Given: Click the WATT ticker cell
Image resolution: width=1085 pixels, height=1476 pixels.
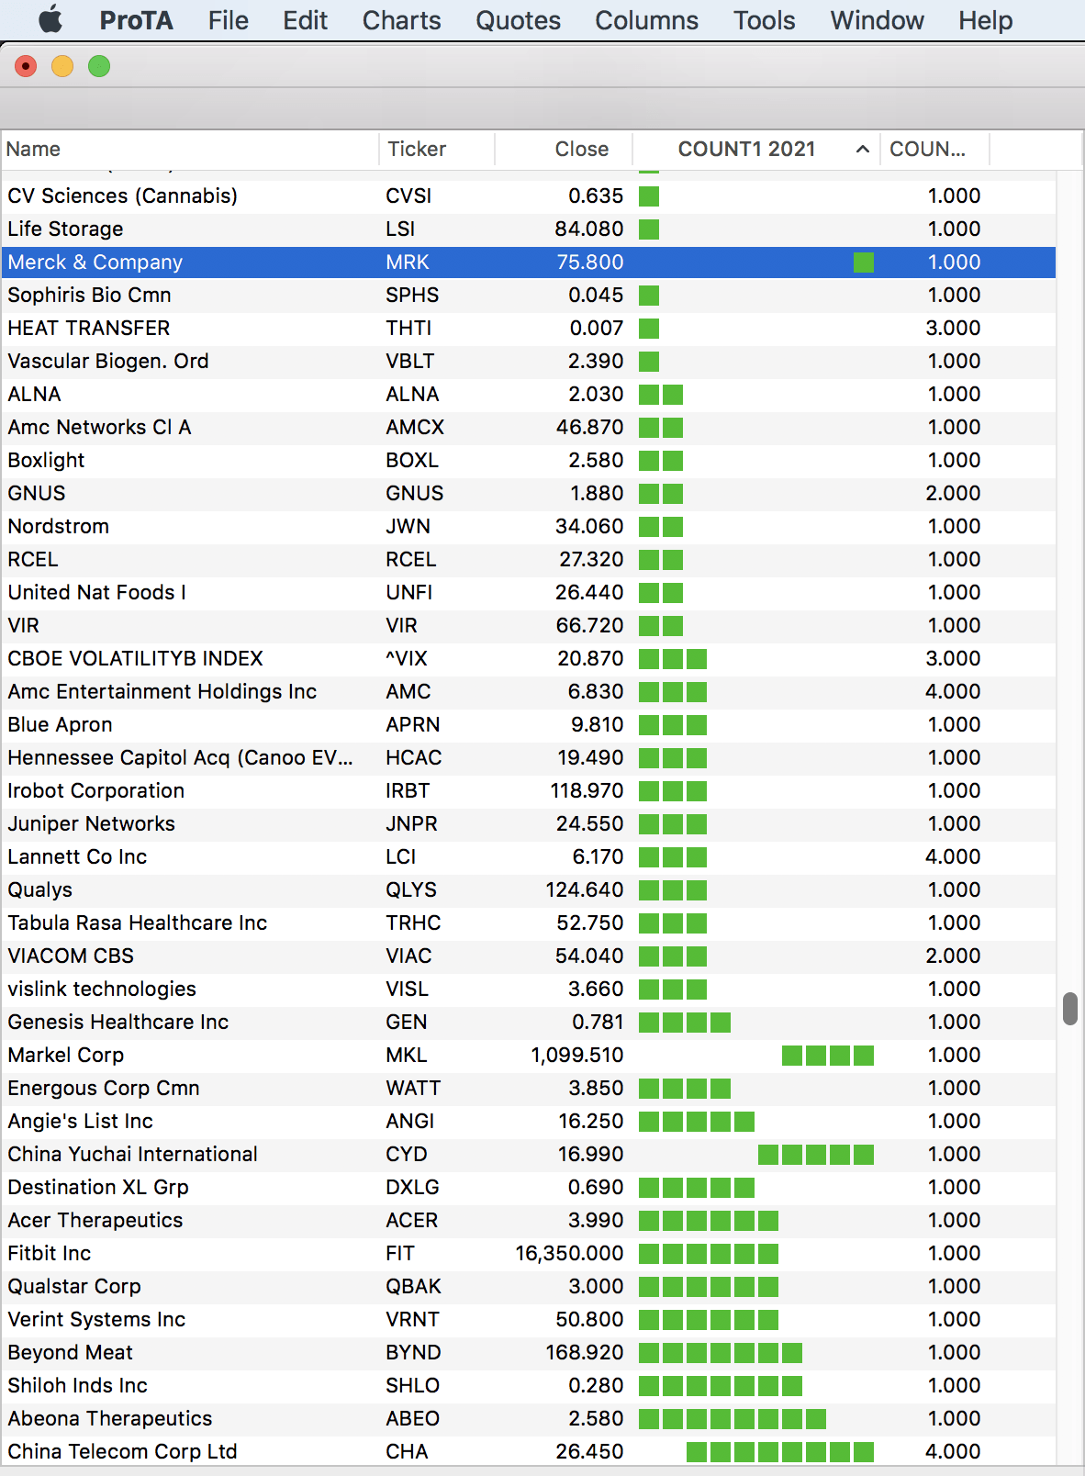Looking at the screenshot, I should point(413,1088).
